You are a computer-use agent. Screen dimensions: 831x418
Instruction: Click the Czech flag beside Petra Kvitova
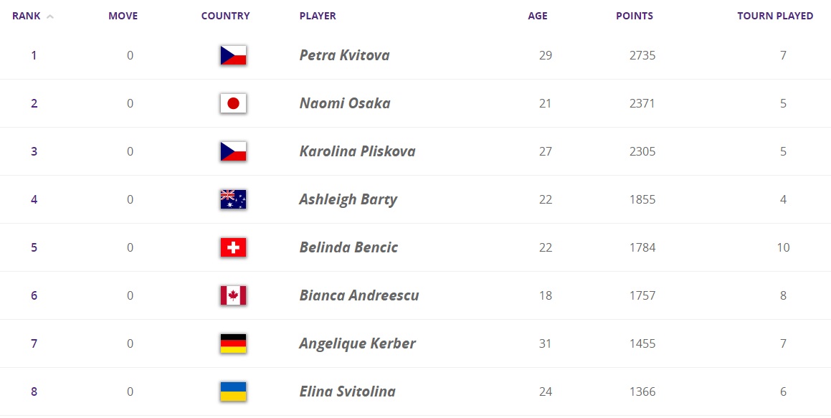pos(233,55)
